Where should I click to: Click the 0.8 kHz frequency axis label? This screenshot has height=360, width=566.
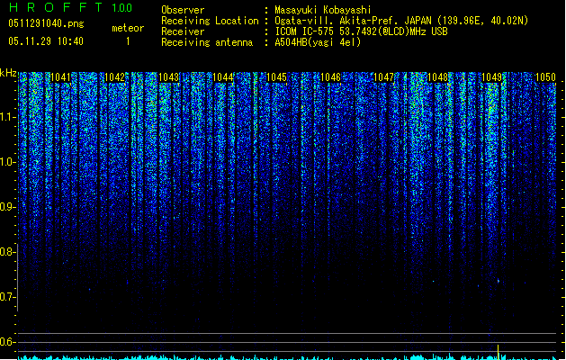(8, 252)
